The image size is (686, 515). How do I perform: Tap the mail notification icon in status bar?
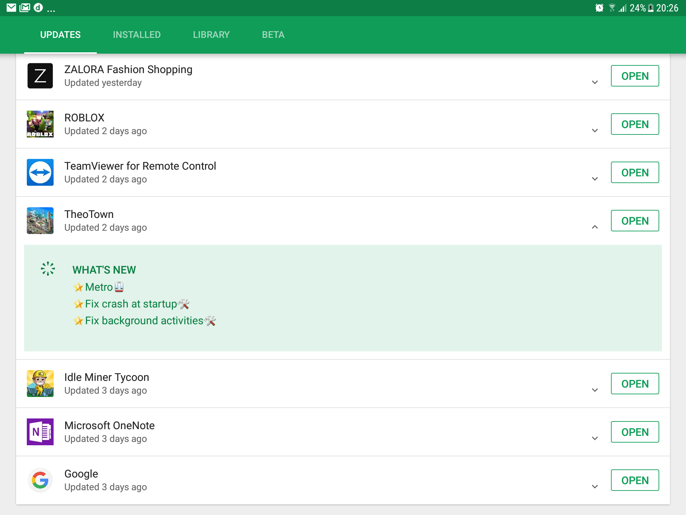(x=11, y=8)
